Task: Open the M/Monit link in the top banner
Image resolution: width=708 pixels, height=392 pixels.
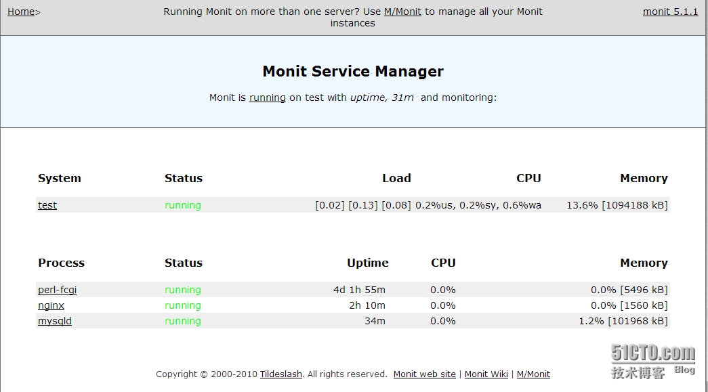Action: (x=402, y=12)
